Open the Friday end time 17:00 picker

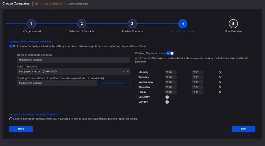[197, 92]
